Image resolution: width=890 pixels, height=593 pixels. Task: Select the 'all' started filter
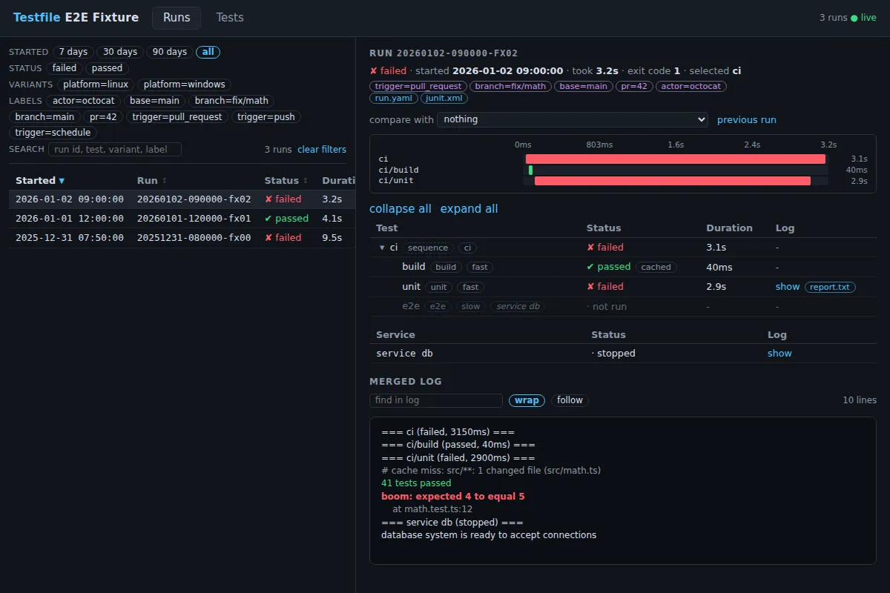pyautogui.click(x=208, y=52)
